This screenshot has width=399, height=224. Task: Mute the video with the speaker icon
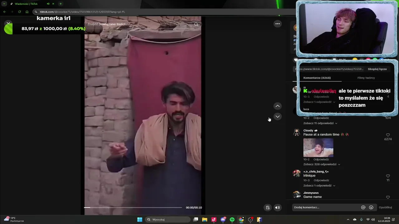click(x=277, y=208)
